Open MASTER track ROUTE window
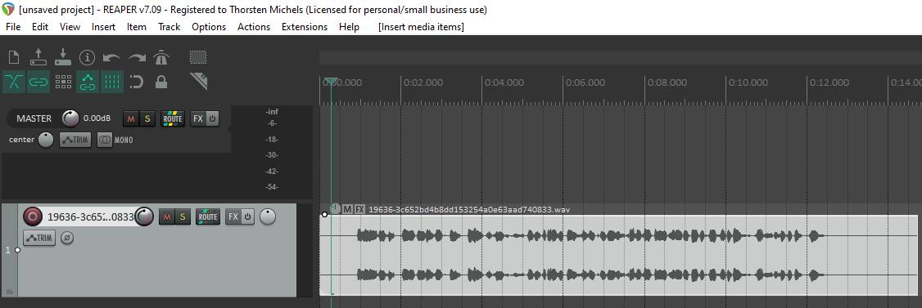This screenshot has height=308, width=922. tap(173, 118)
